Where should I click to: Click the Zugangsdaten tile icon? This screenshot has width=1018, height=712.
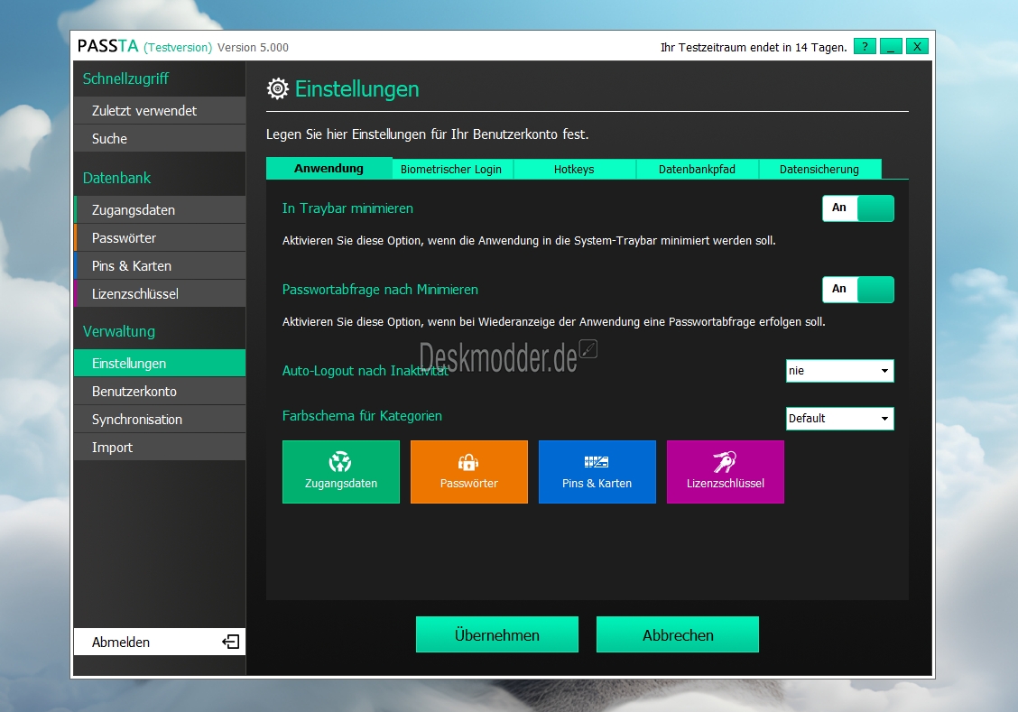coord(340,462)
